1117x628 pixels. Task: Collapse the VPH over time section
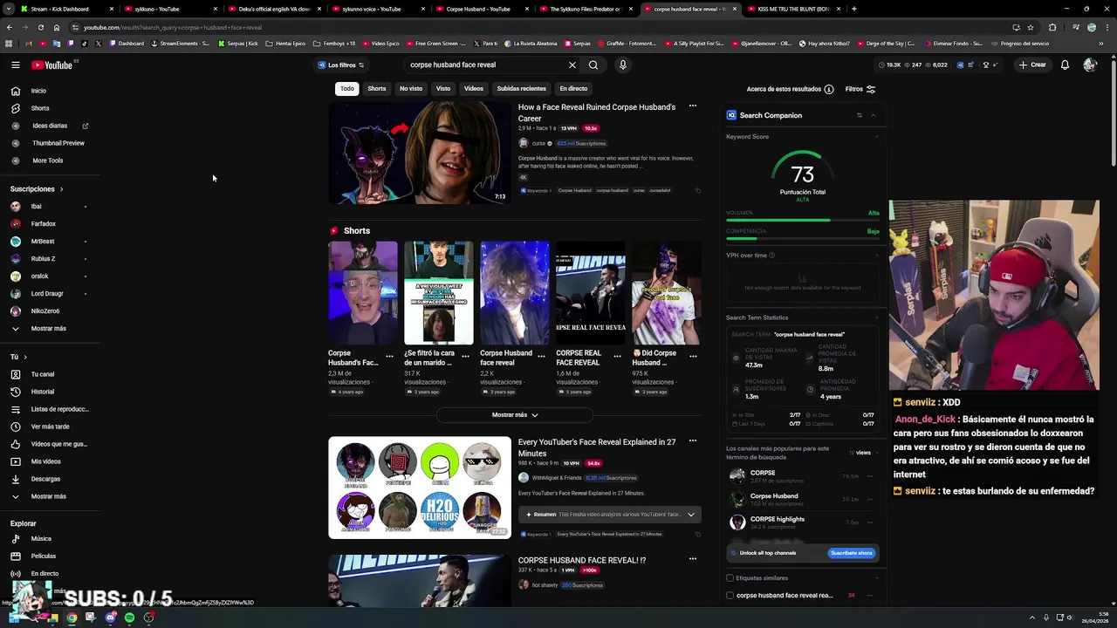876,256
